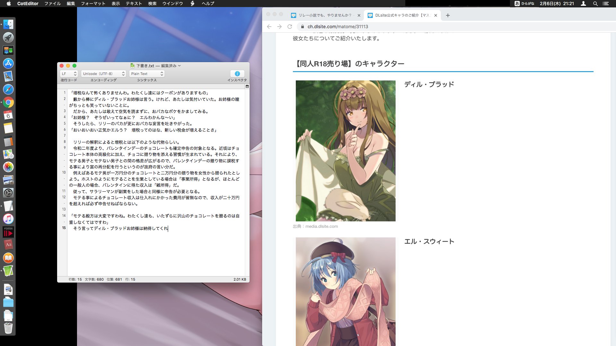Open the Trash in the Dock
This screenshot has width=616, height=346.
coord(8,328)
